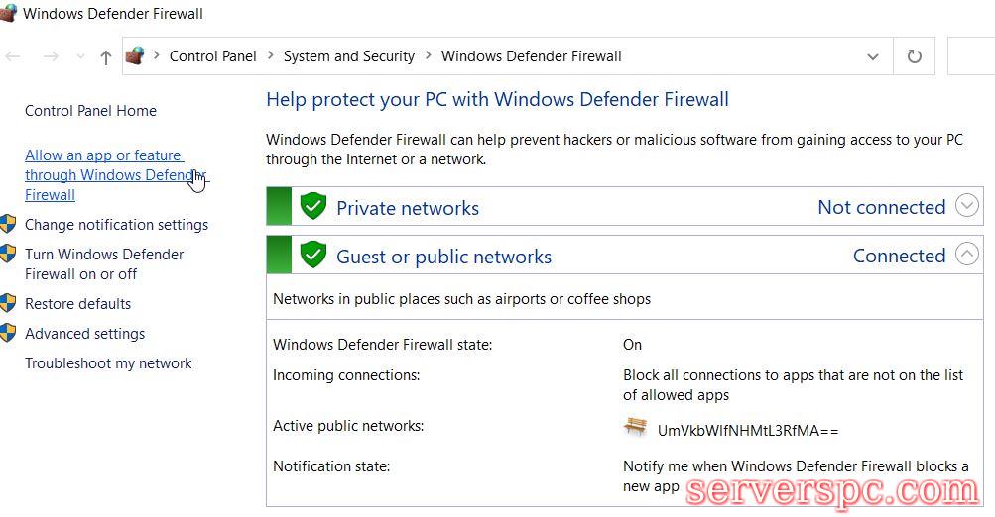Viewport: 995px width, 517px height.
Task: Click the Private networks green shield icon
Action: point(313,207)
